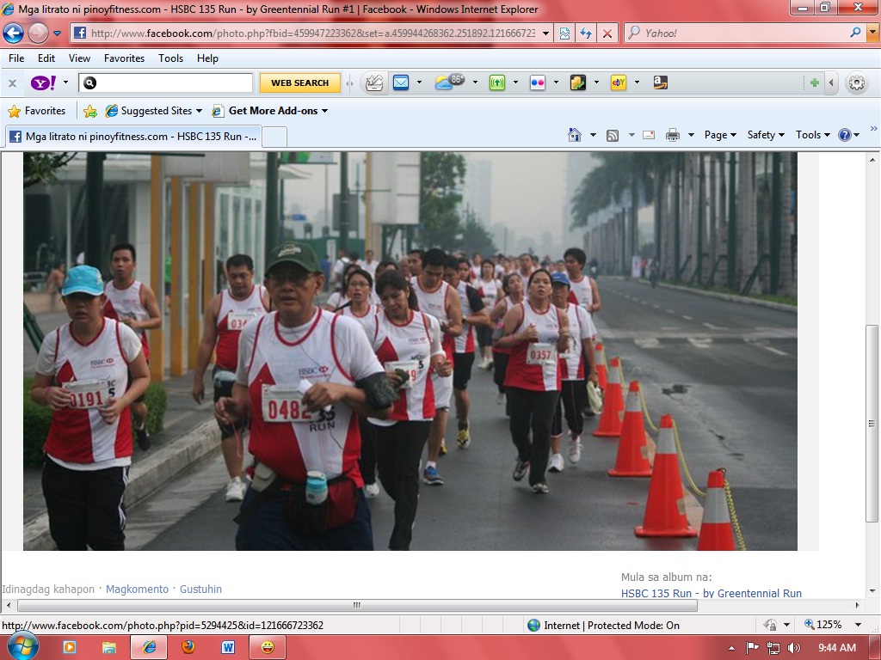Open the Tools menu in the menu bar
The height and width of the screenshot is (660, 881).
tap(170, 58)
